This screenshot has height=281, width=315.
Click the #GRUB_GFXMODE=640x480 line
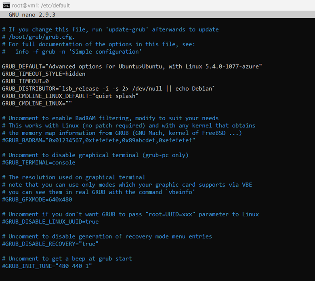[x=37, y=200]
